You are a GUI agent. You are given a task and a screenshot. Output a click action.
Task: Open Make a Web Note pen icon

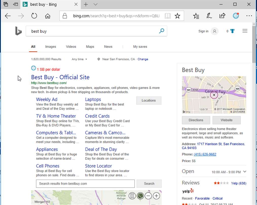click(x=209, y=16)
